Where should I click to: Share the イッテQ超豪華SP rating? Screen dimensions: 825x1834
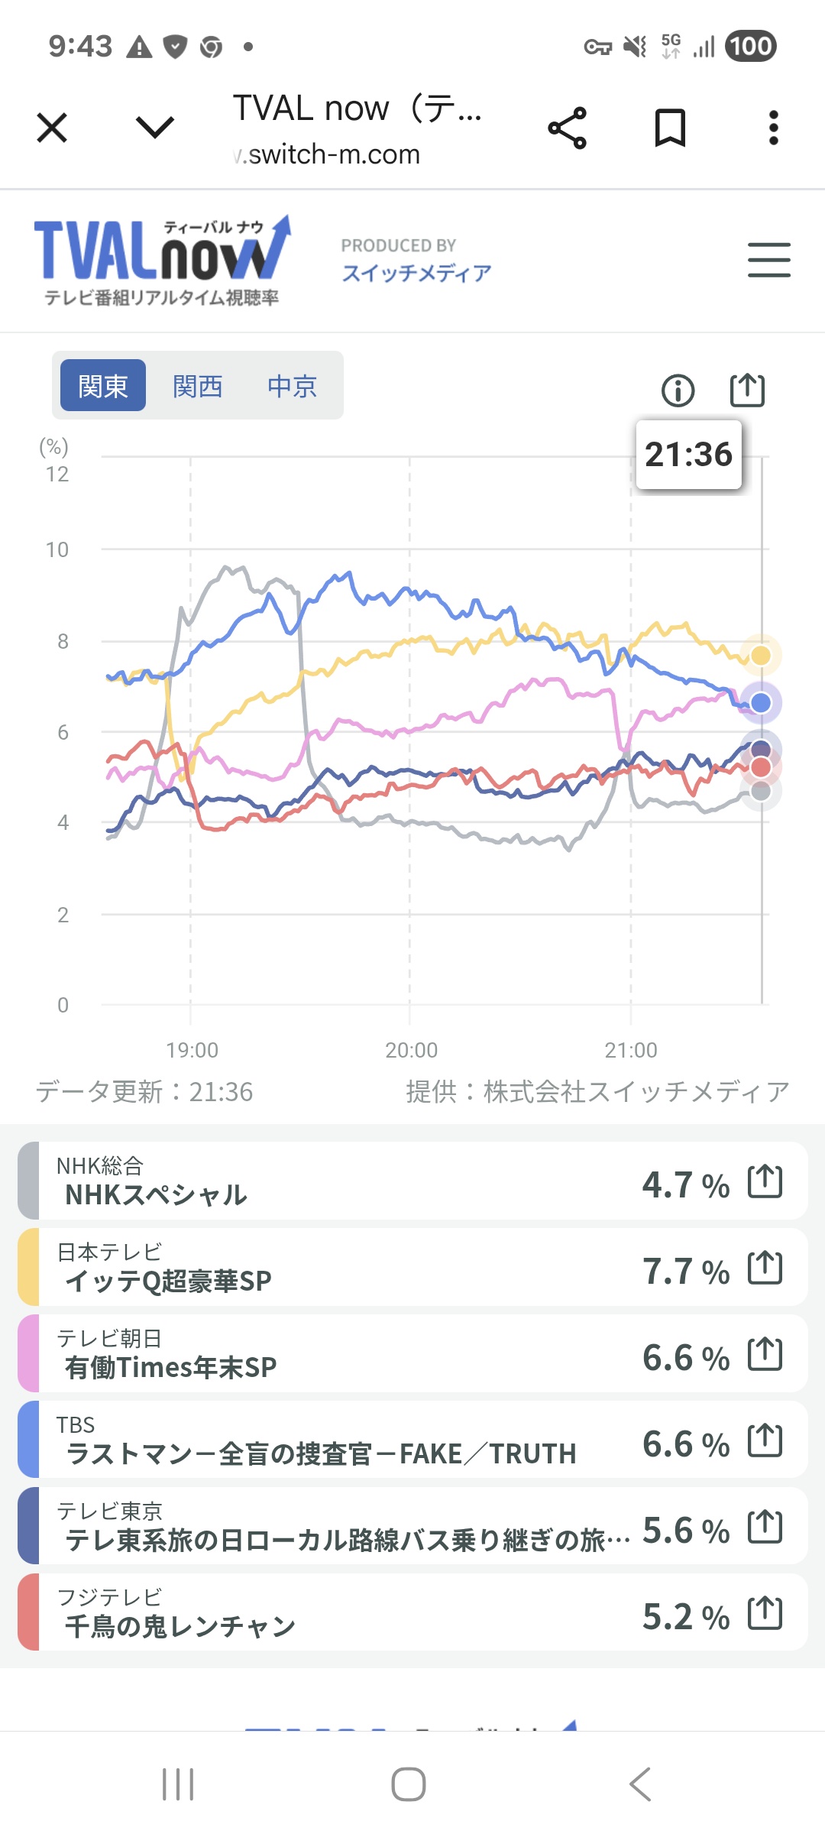tap(765, 1268)
